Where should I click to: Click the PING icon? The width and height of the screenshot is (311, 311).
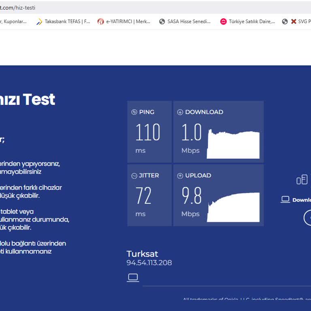(x=134, y=112)
